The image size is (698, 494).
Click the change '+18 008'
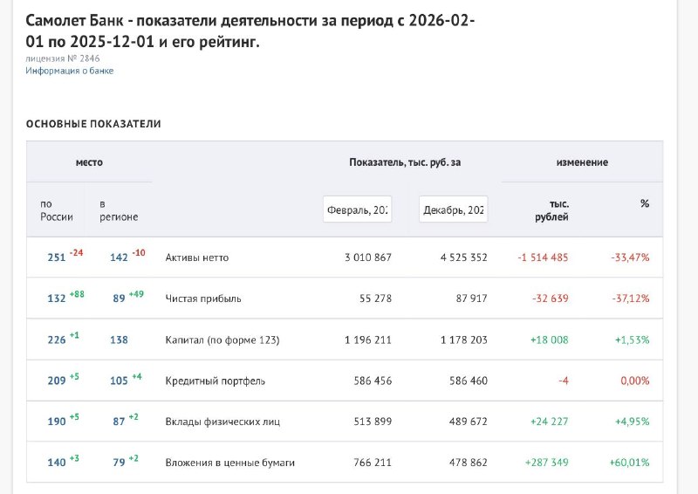tap(550, 340)
